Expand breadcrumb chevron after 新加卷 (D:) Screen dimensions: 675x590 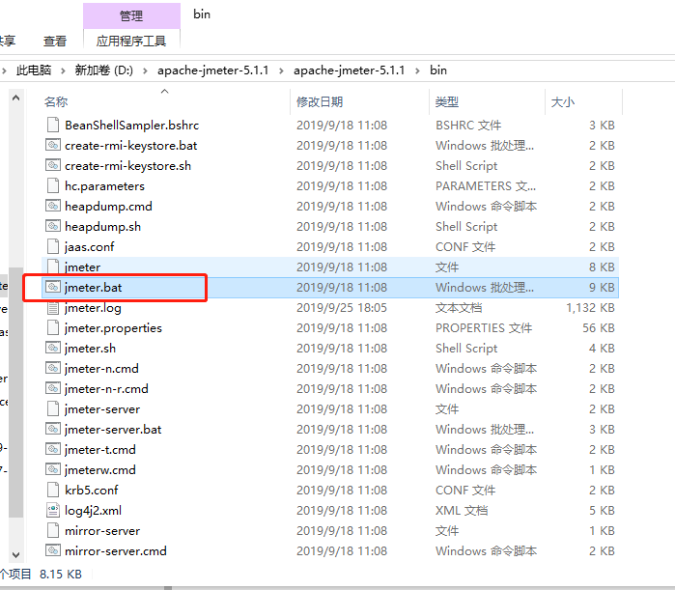146,70
